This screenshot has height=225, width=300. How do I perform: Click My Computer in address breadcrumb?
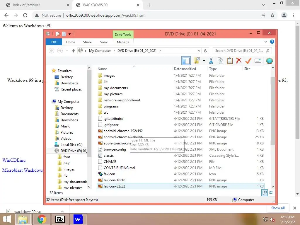click(100, 51)
